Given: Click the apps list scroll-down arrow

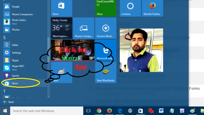Looking at the screenshot, I should tap(49, 97).
